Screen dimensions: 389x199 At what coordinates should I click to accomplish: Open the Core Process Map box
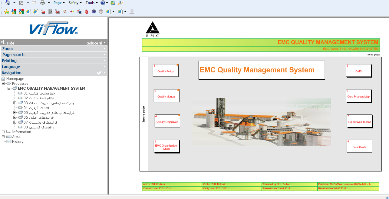point(359,96)
